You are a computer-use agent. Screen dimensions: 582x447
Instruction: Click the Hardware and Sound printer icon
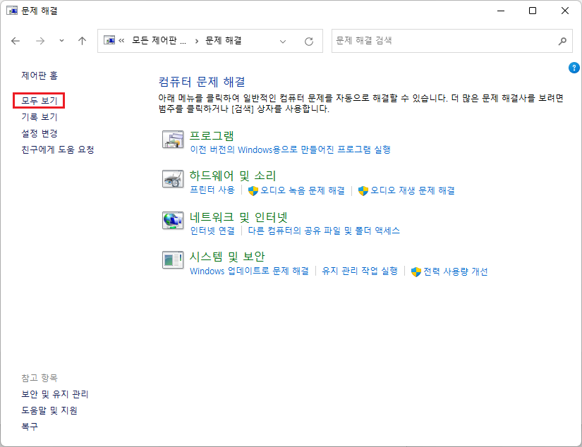[173, 180]
